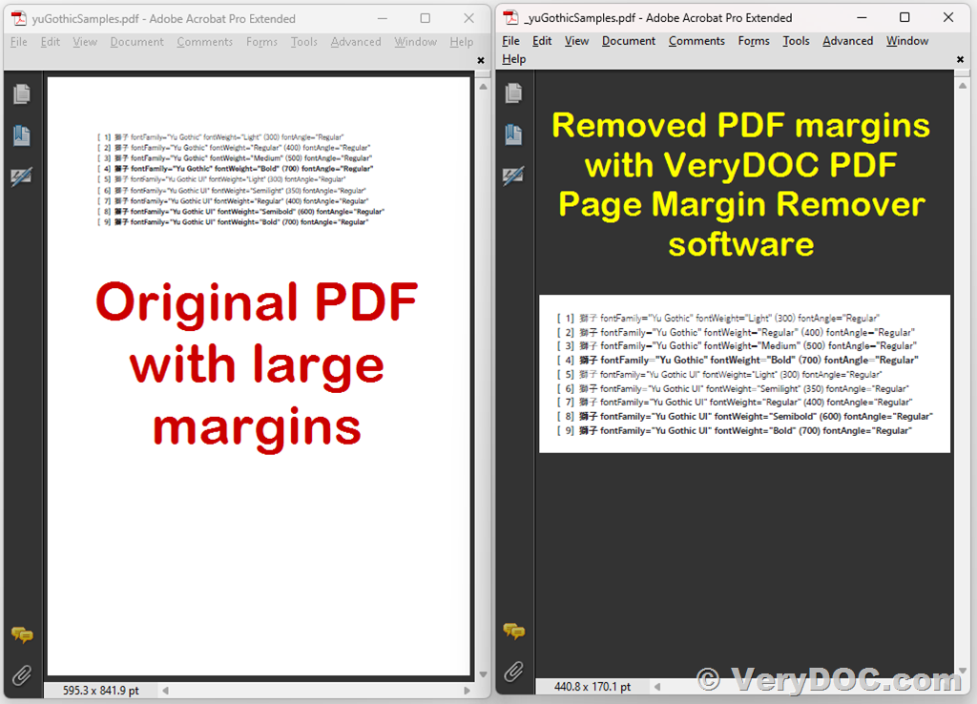Click 'Original PDF' red heading text
Image resolution: width=977 pixels, height=704 pixels.
(x=257, y=302)
